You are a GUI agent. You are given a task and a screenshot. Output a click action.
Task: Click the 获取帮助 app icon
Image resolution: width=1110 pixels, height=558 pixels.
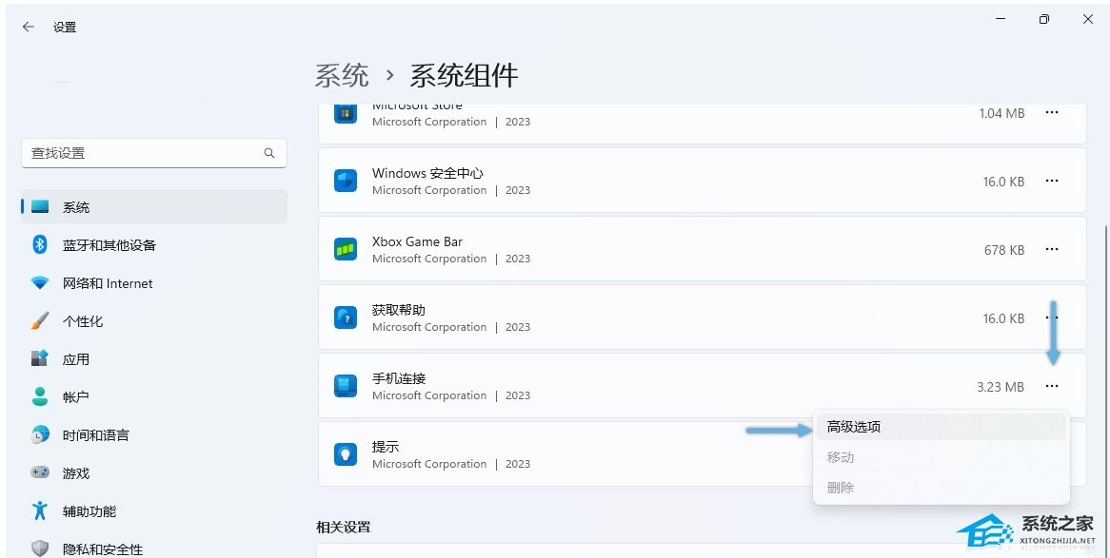click(x=346, y=317)
